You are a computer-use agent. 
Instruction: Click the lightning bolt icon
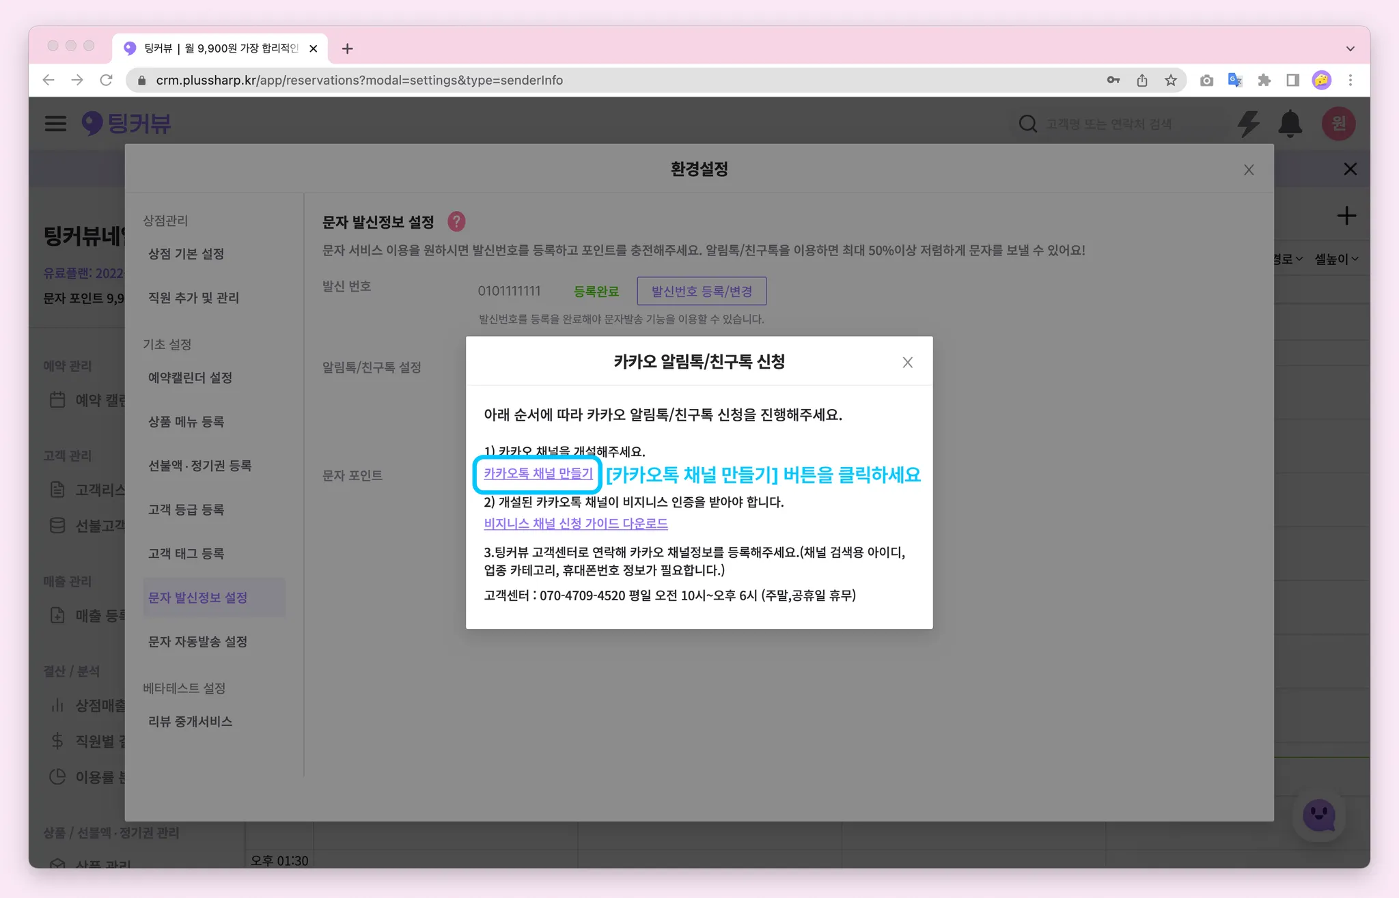coord(1248,124)
